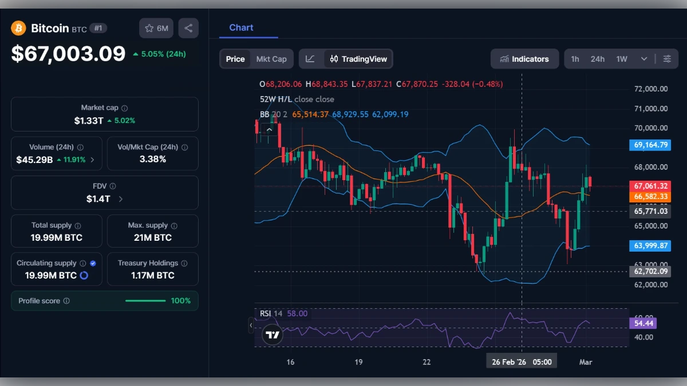Select the 1W timeframe
Image resolution: width=687 pixels, height=386 pixels.
(x=620, y=58)
